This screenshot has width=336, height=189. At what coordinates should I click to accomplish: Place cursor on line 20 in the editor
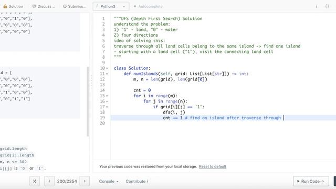click(223, 123)
